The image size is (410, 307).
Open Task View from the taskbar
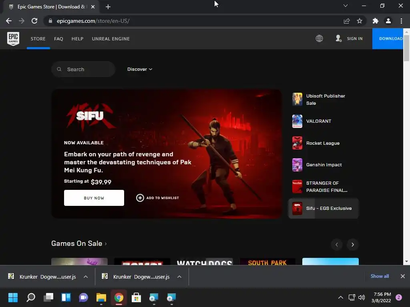coord(48,297)
